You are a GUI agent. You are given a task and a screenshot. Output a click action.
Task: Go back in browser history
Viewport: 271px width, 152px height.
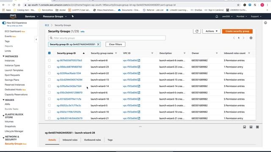(4, 5)
